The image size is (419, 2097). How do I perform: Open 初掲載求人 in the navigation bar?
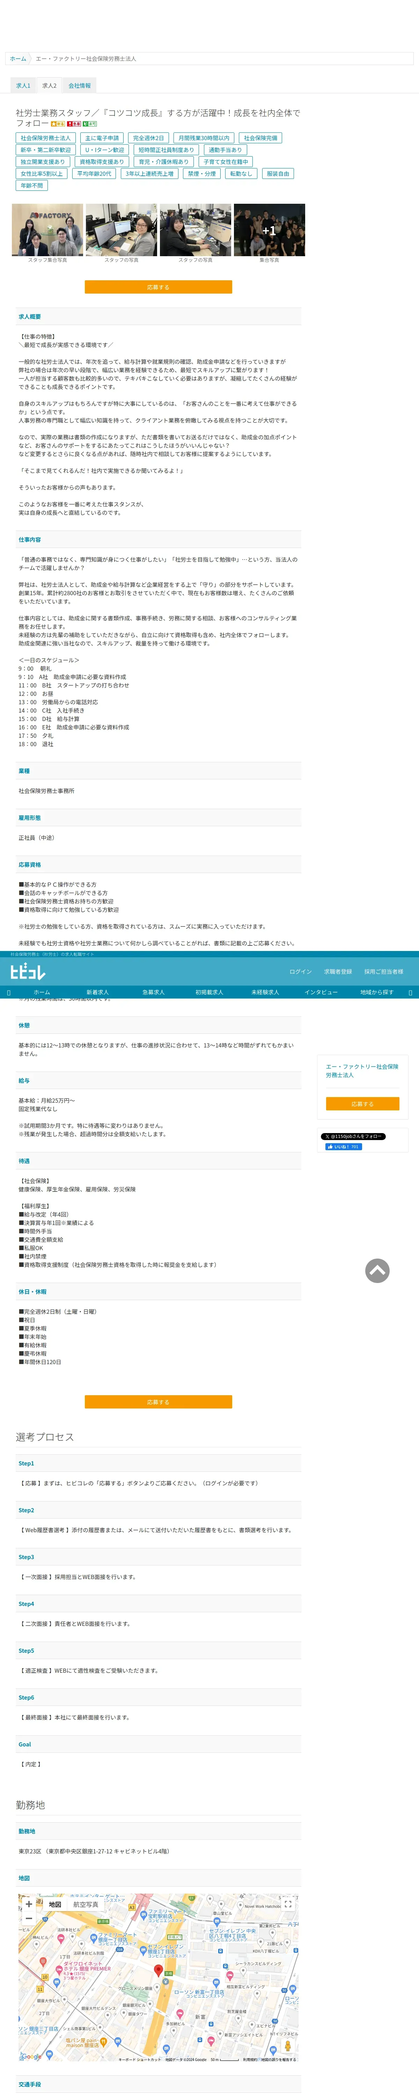coord(209,992)
